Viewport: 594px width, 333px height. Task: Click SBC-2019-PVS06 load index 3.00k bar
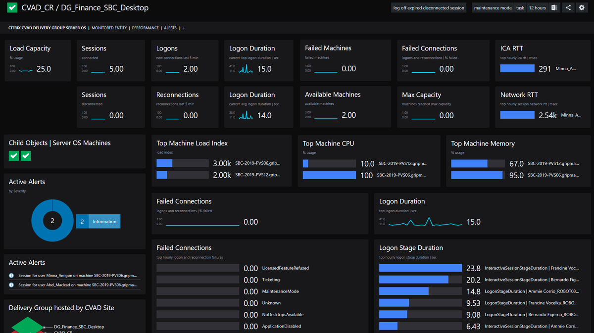(182, 163)
